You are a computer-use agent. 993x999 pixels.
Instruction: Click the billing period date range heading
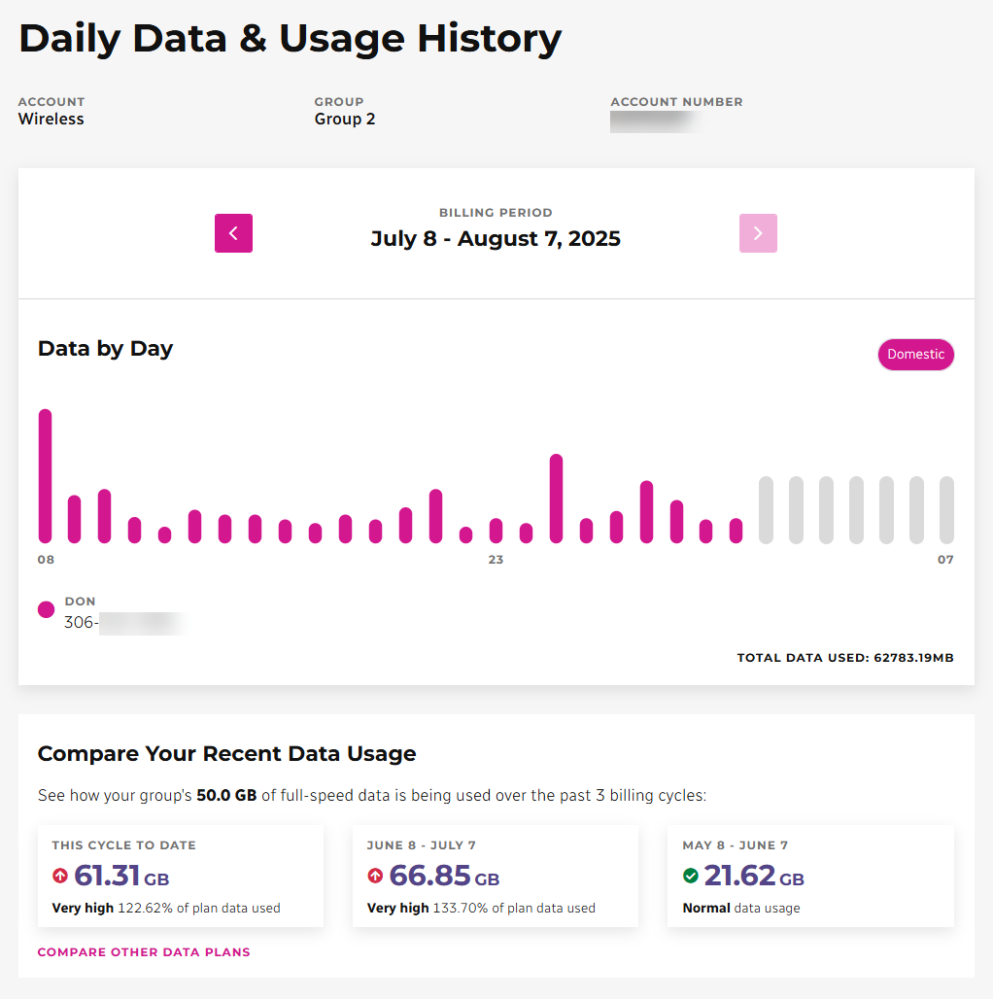(x=496, y=239)
